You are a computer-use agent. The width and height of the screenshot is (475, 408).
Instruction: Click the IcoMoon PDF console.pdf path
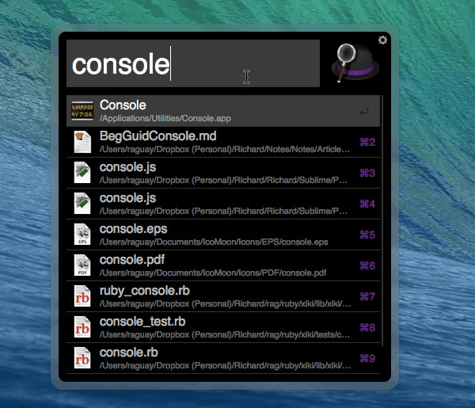click(x=213, y=273)
